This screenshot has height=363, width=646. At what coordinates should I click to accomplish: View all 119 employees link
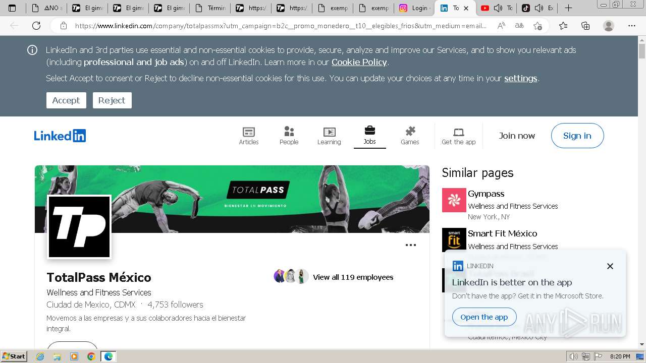[x=353, y=277]
